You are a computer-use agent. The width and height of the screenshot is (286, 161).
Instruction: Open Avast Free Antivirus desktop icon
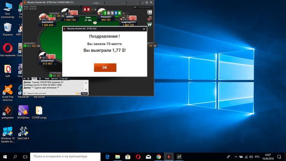click(x=7, y=93)
